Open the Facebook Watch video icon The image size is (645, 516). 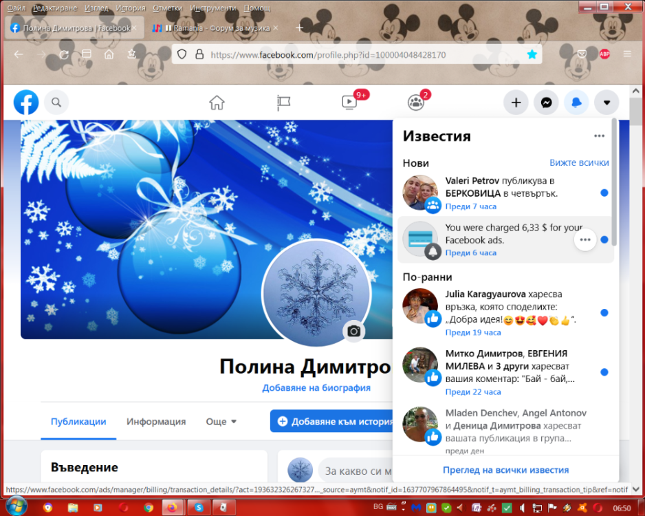click(x=349, y=102)
